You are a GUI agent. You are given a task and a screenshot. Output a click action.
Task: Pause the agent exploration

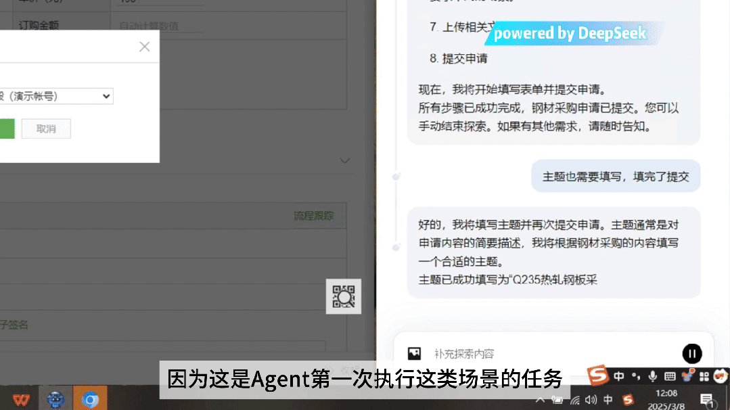tap(692, 354)
